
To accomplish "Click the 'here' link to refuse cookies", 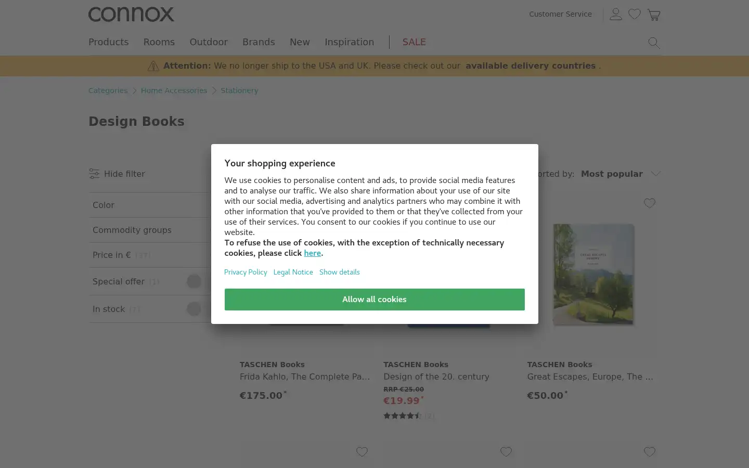I will pyautogui.click(x=313, y=253).
